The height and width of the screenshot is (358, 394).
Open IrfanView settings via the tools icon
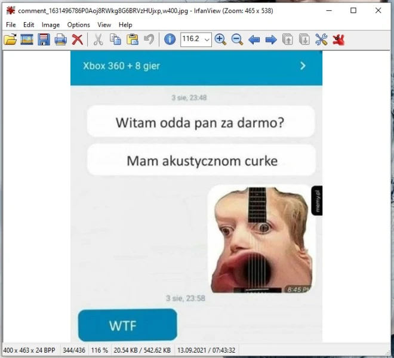[321, 39]
